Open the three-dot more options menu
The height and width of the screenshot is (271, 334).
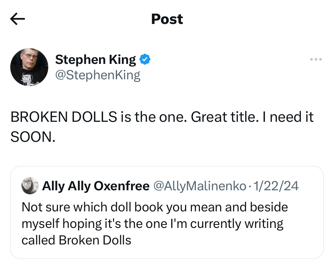pos(316,60)
